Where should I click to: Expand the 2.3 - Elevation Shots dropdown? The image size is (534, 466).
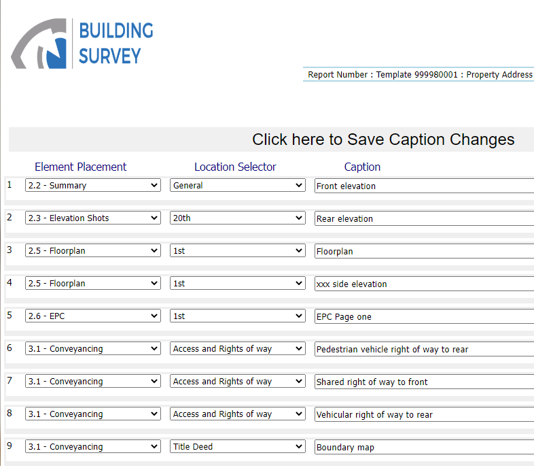[93, 218]
